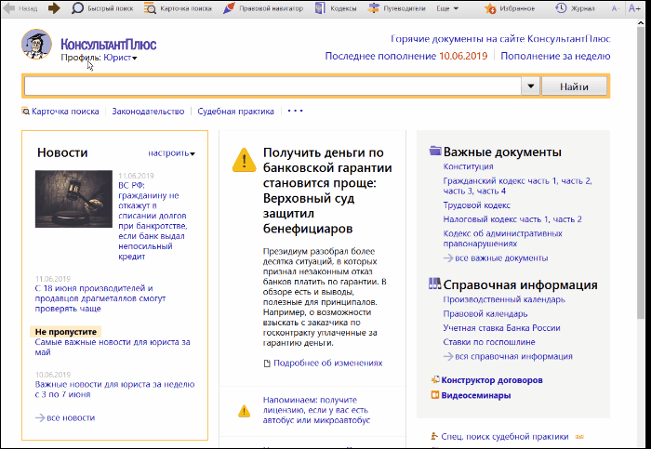Open the Карточка поиска toolbar icon
The height and width of the screenshot is (449, 651).
pyautogui.click(x=150, y=7)
